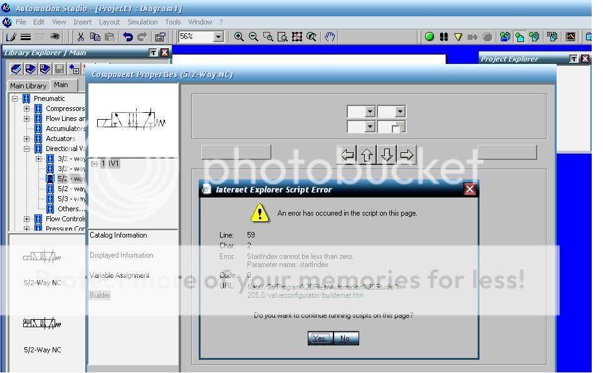Click the Project simulation mode icon

(x=505, y=37)
